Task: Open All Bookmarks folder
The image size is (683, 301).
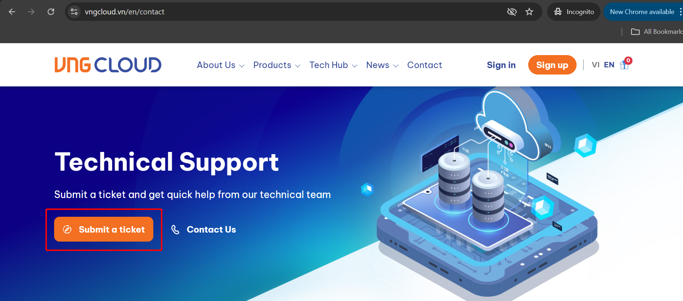Action: (657, 32)
